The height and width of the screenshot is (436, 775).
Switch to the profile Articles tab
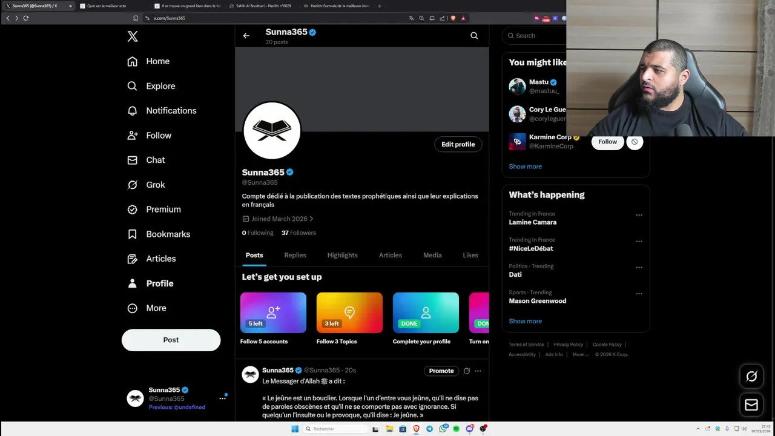pos(391,256)
